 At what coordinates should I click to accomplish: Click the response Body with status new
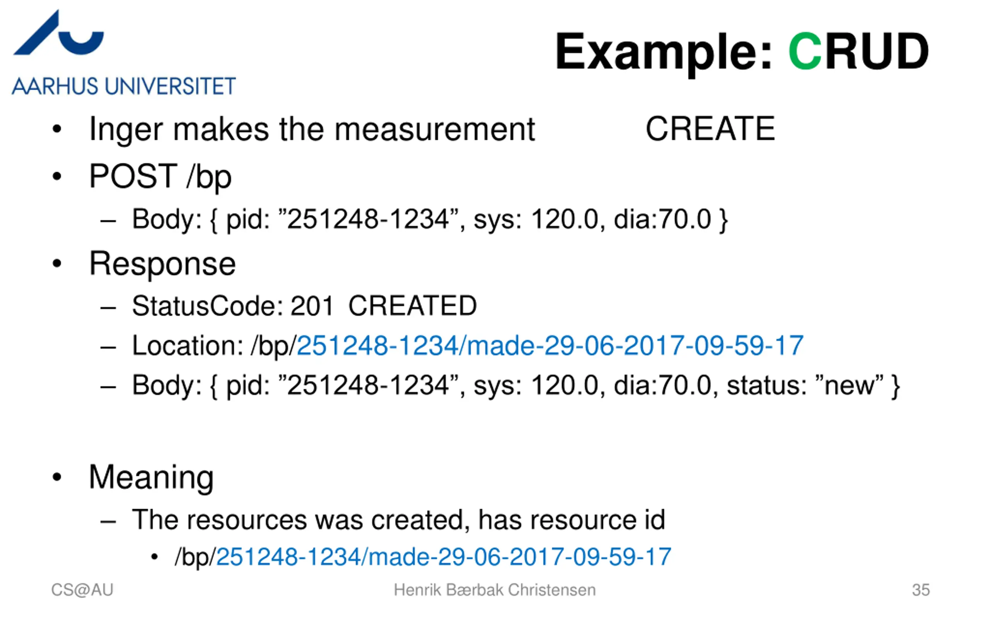(516, 385)
